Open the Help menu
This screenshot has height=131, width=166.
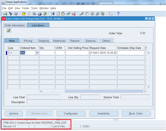click(x=53, y=8)
